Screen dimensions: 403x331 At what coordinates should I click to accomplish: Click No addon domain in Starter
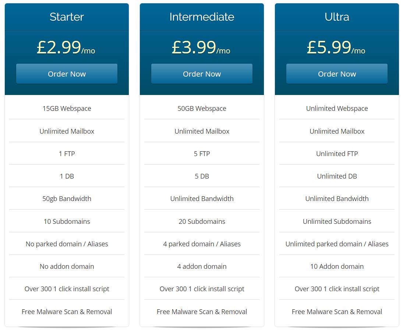point(67,266)
